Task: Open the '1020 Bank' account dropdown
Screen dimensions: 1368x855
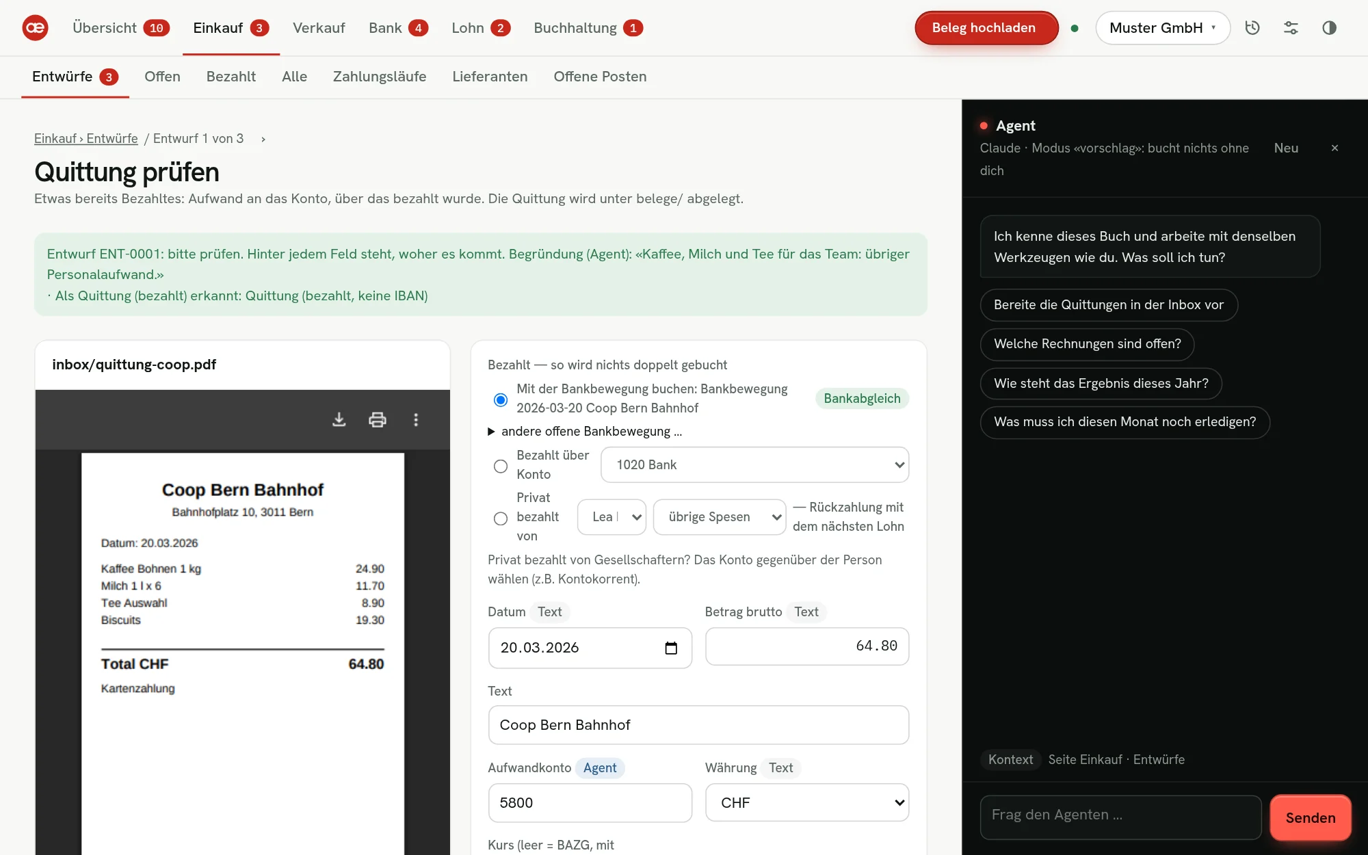Action: click(754, 465)
